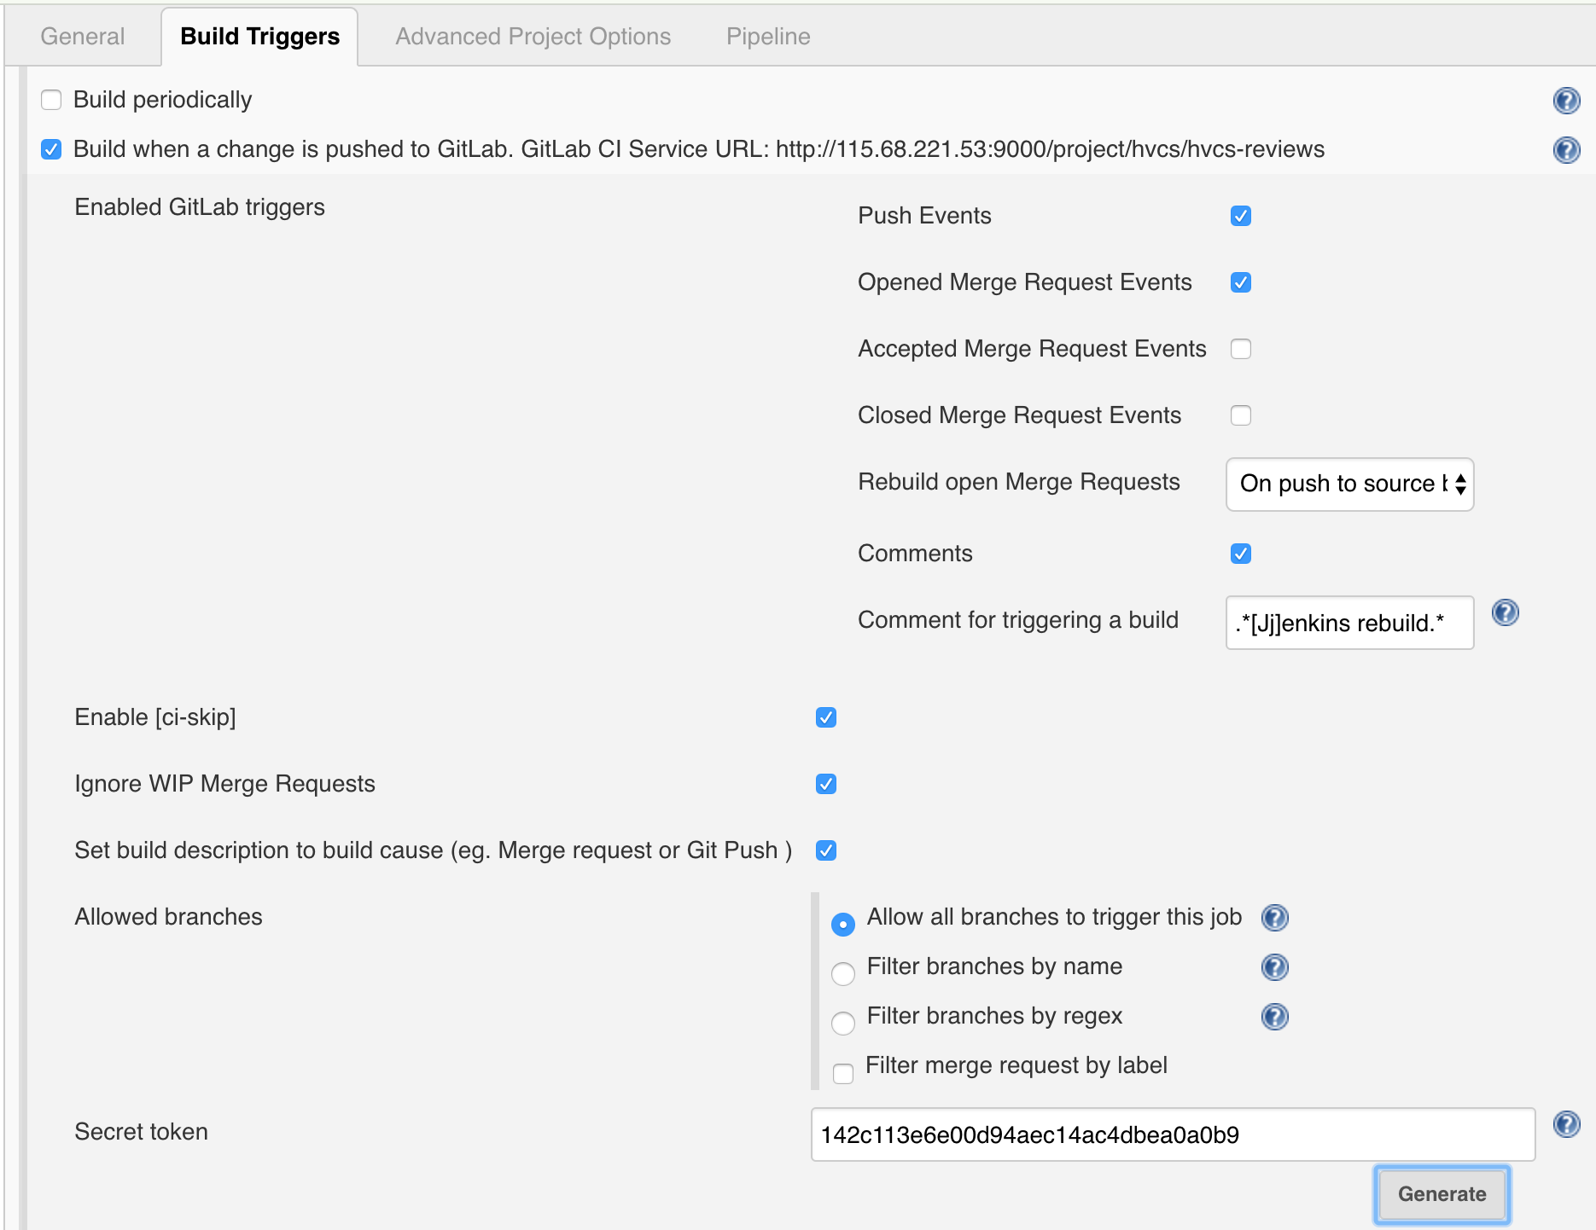Viewport: 1596px width, 1230px height.
Task: Toggle the Comments checkbox
Action: tap(1241, 554)
